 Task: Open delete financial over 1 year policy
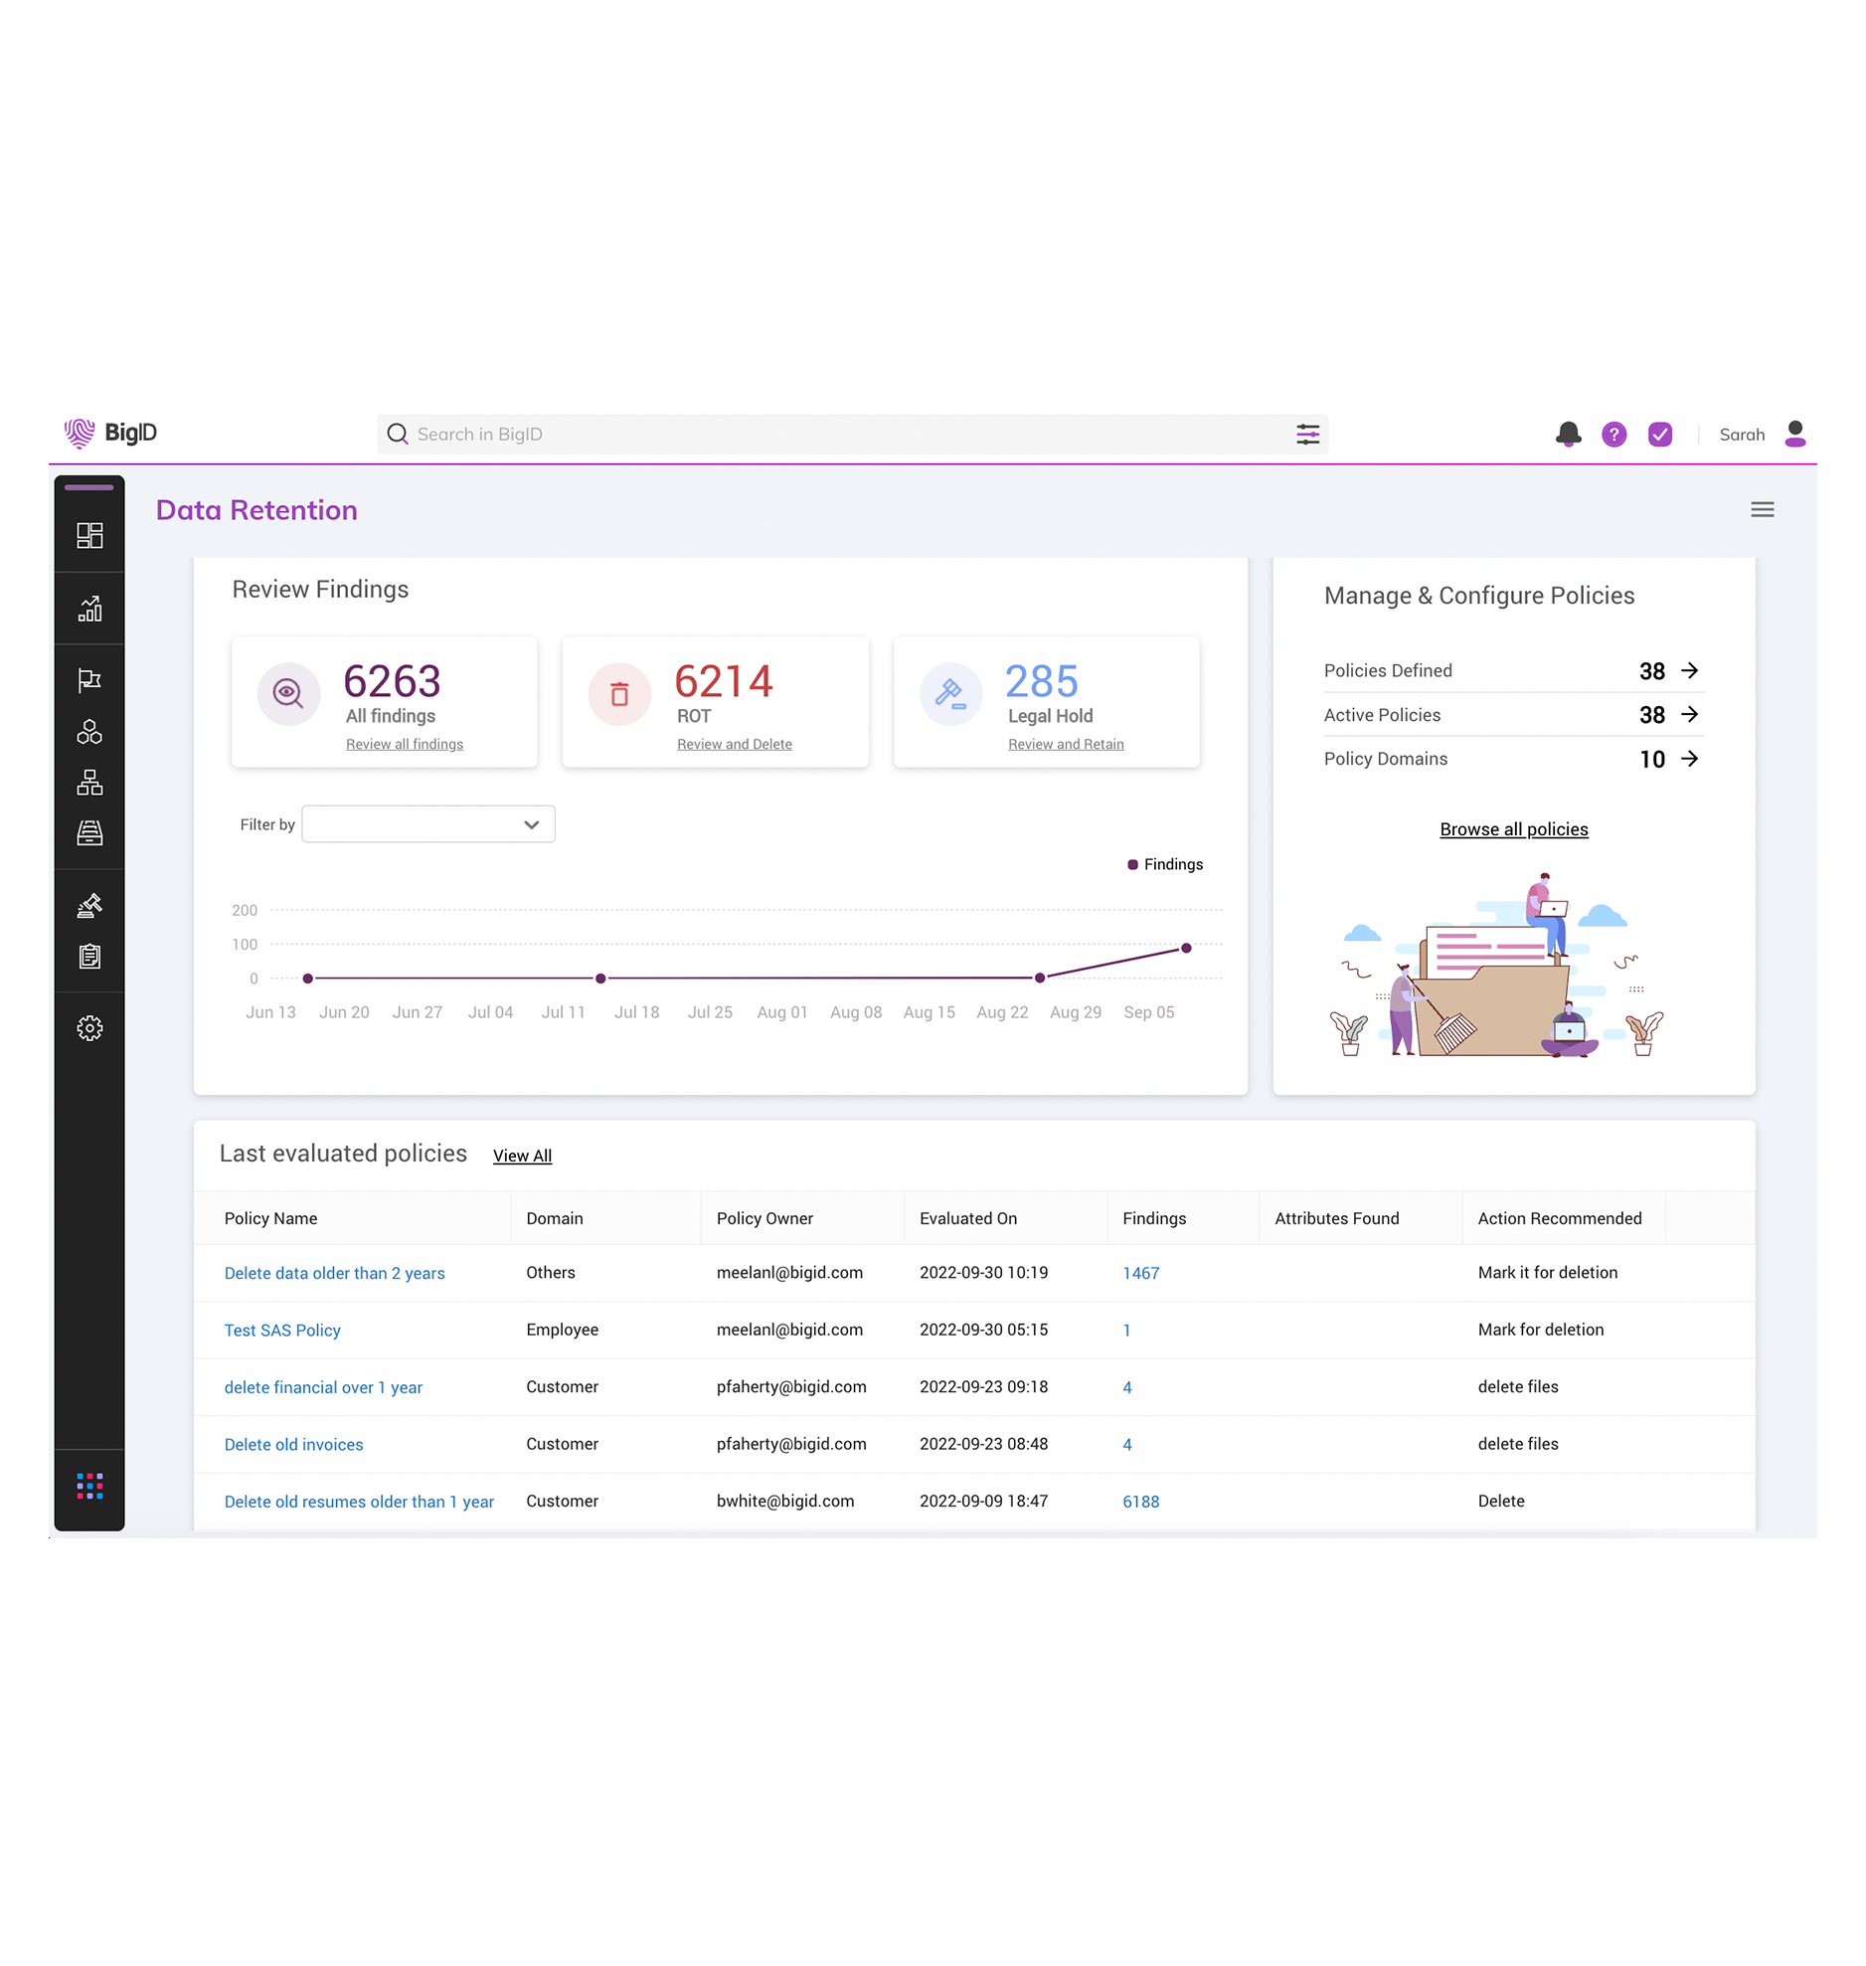pos(323,1388)
